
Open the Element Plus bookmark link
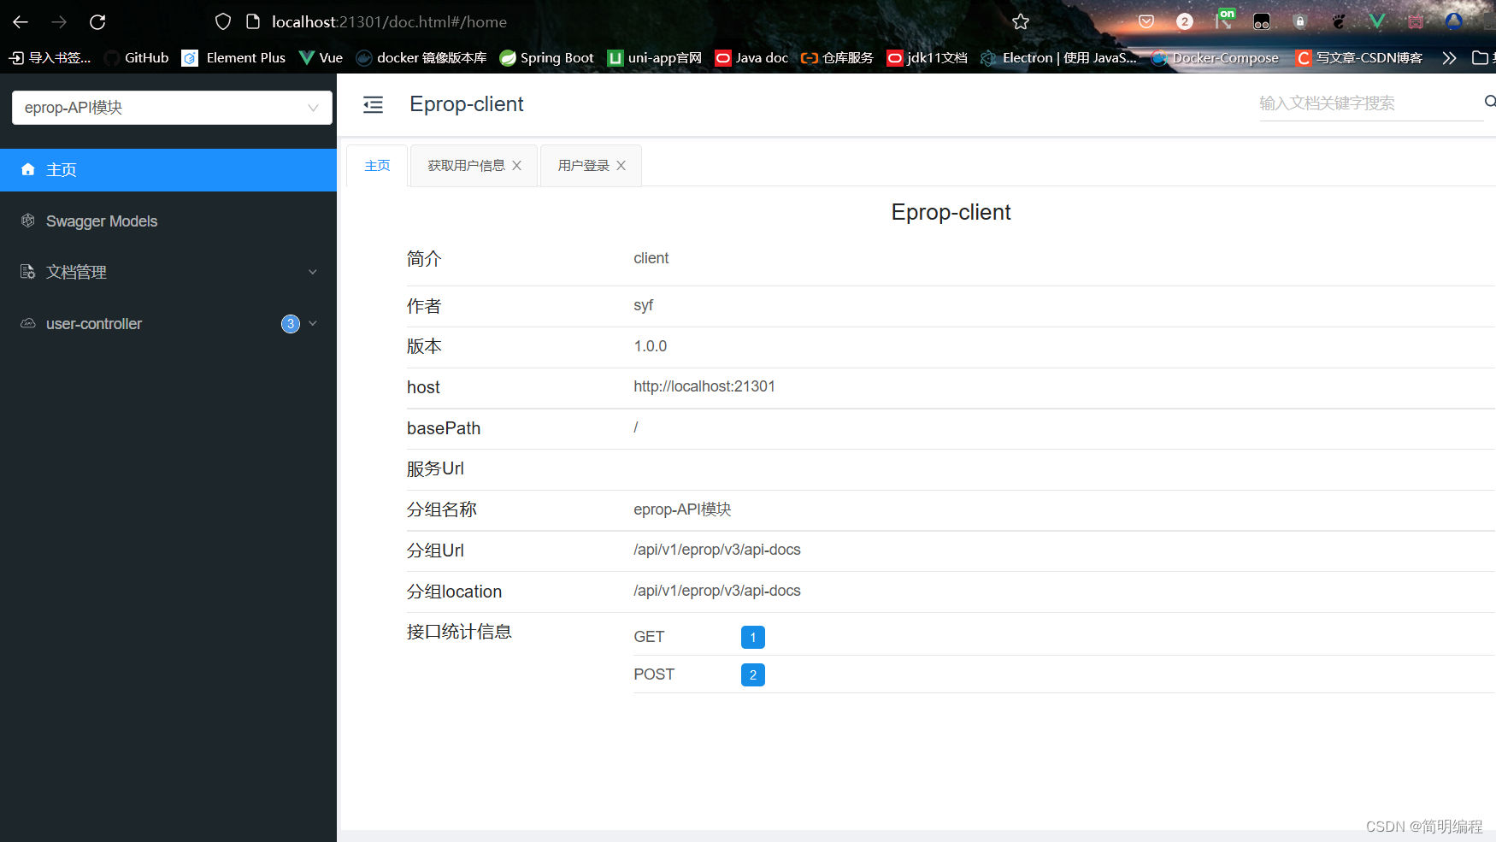(245, 57)
